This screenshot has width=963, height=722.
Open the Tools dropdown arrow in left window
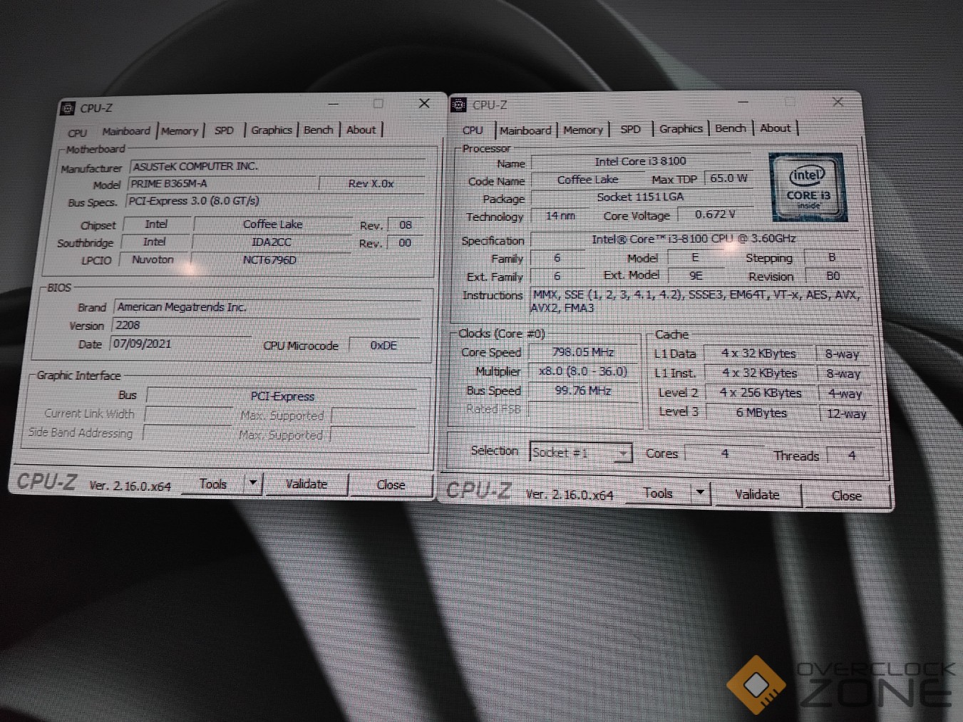click(x=253, y=483)
